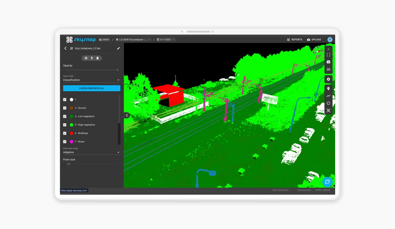
Task: Open the Point size mode Adaptive dropdown
Action: pyautogui.click(x=91, y=152)
